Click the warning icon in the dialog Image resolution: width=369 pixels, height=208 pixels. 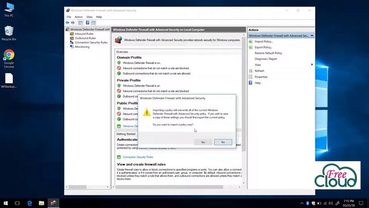[x=146, y=112]
